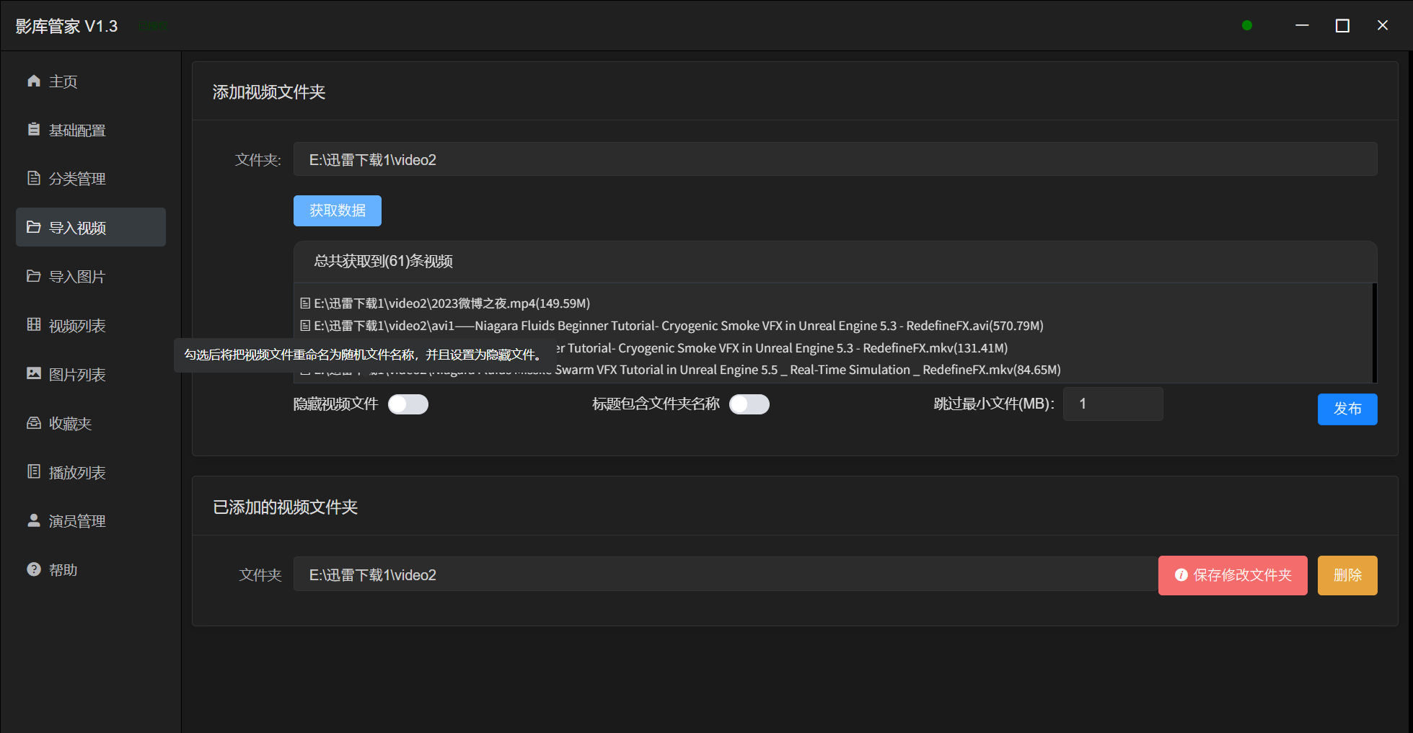Screen dimensions: 1413x733
Task: Toggle the 隐藏视频文件 switch
Action: [x=408, y=404]
